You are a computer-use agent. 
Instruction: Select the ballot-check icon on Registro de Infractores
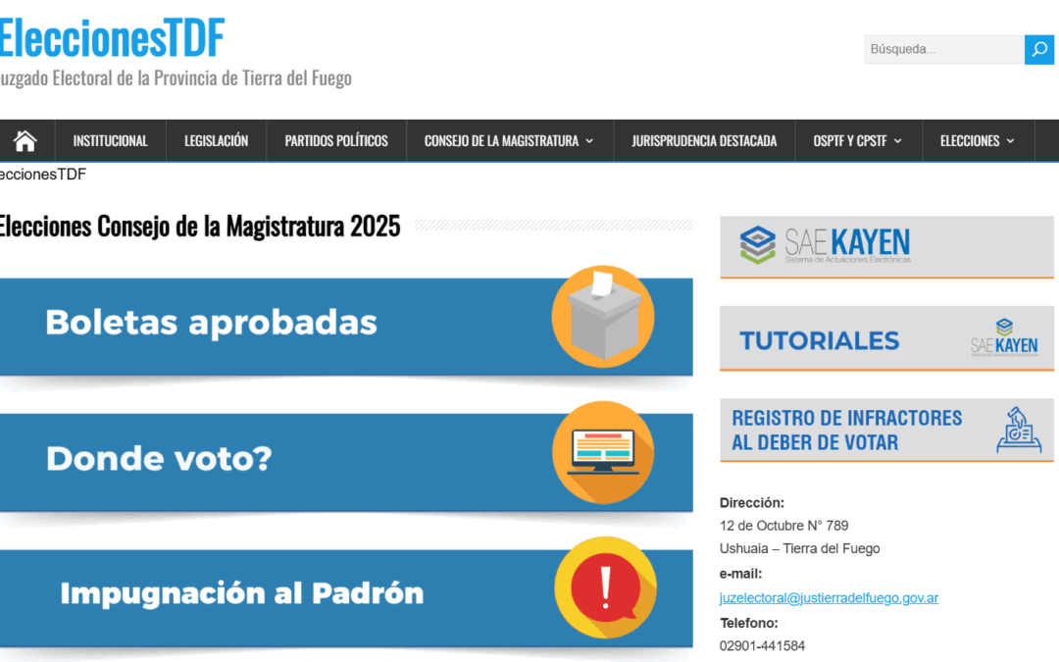coord(1020,430)
